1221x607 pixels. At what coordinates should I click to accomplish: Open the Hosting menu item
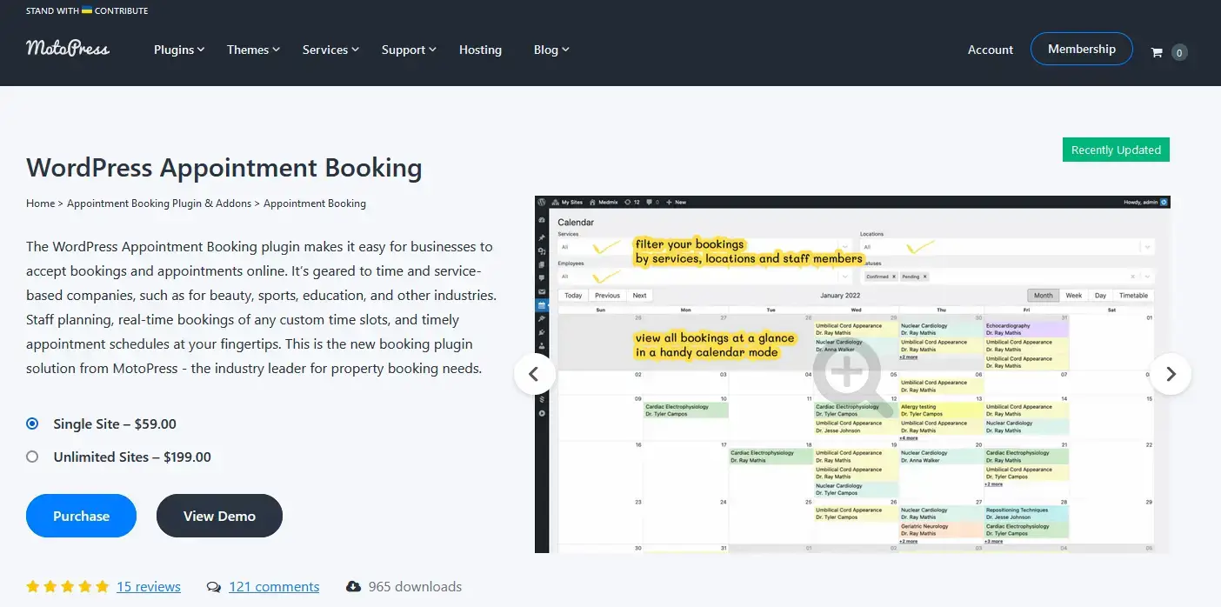(x=480, y=50)
